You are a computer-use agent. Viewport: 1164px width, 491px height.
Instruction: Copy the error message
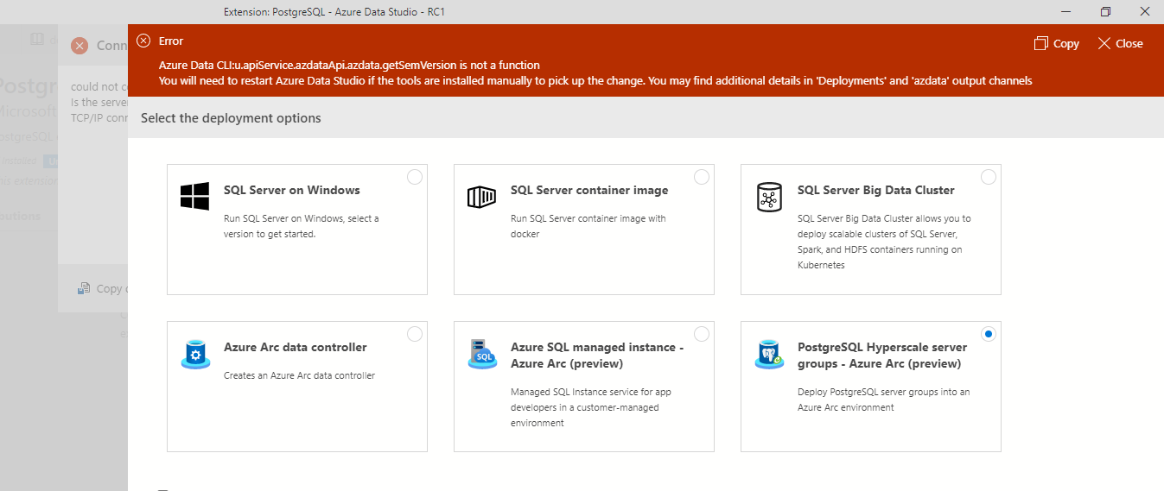pos(1056,43)
